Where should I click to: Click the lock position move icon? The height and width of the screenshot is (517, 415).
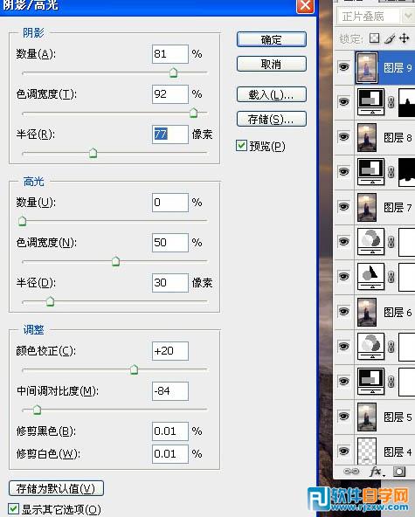[x=405, y=38]
